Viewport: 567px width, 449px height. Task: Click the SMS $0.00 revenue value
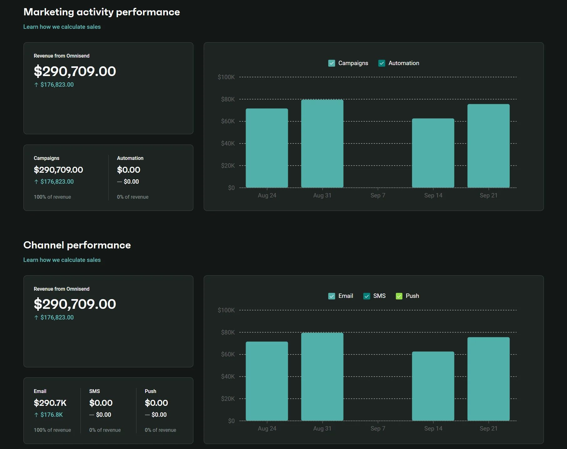(101, 403)
